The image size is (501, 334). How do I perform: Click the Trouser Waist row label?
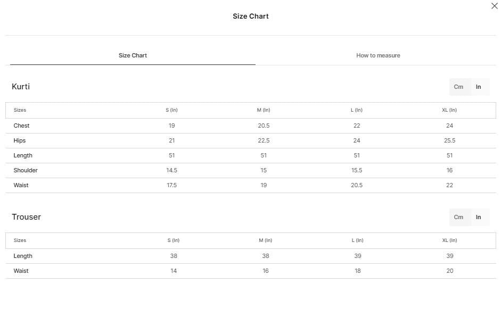tap(21, 271)
